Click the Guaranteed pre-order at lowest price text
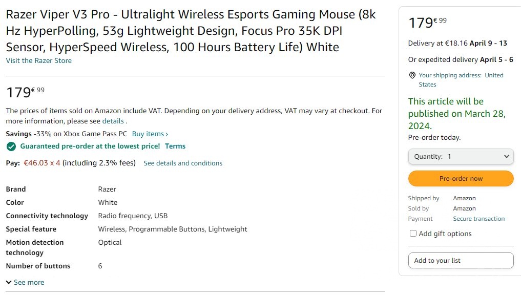Image resolution: width=521 pixels, height=295 pixels. point(90,146)
